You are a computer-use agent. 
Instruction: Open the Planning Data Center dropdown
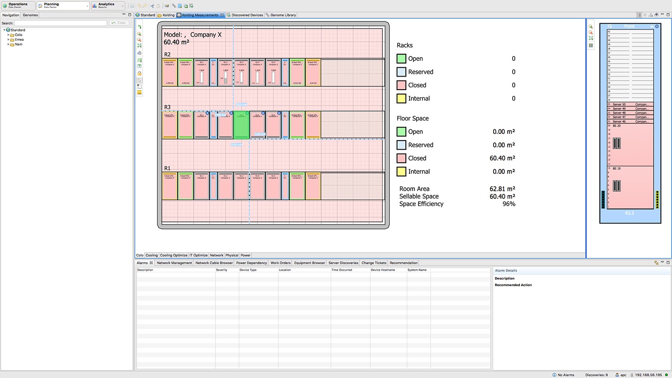pos(87,6)
